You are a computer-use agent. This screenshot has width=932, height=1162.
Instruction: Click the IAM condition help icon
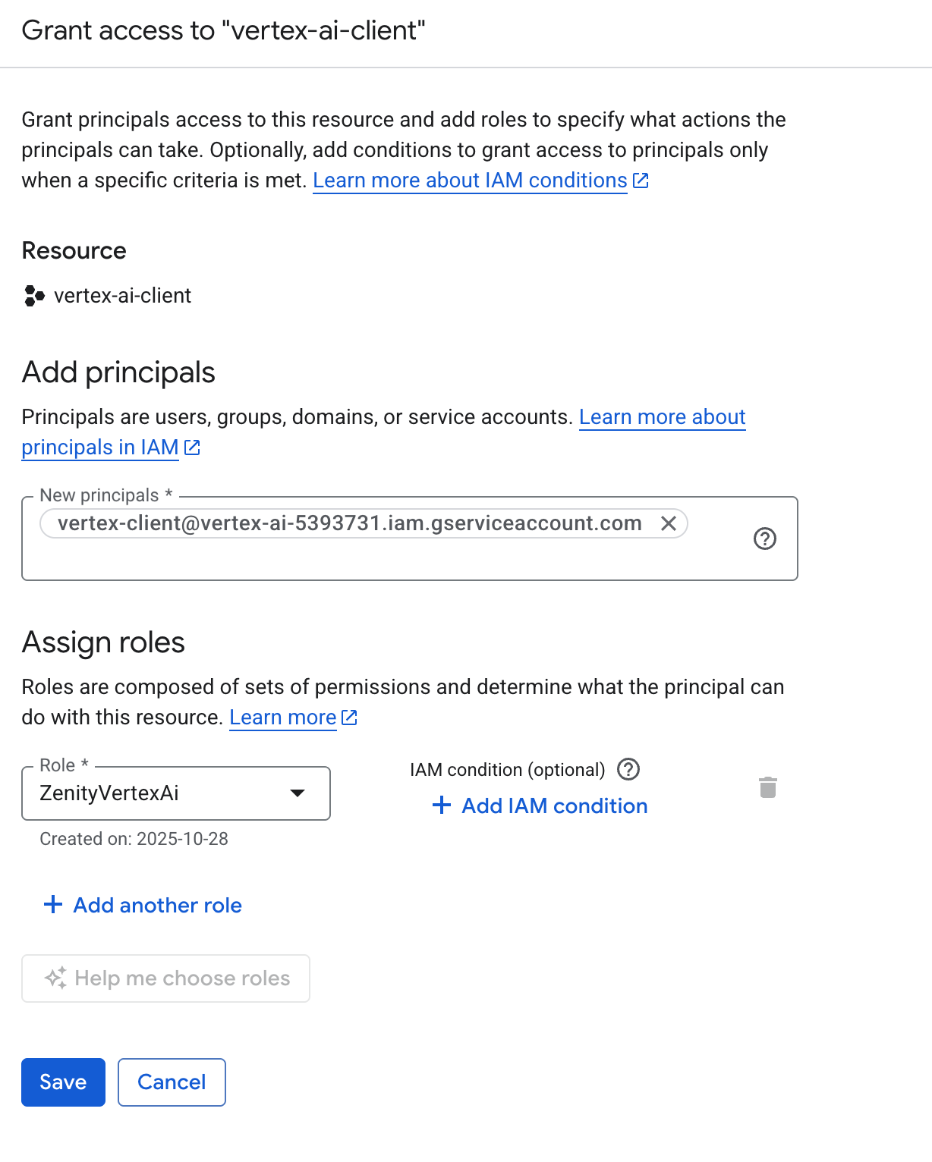628,770
